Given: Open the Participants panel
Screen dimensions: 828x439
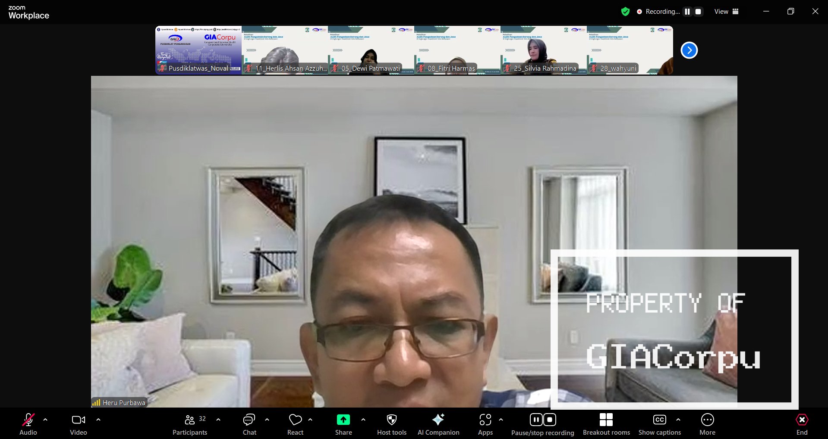Looking at the screenshot, I should 190,420.
